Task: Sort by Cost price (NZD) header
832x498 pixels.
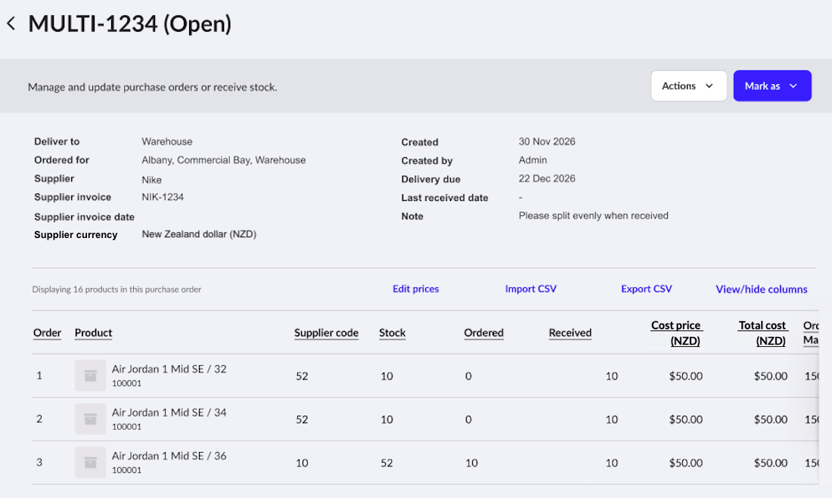Action: 676,333
